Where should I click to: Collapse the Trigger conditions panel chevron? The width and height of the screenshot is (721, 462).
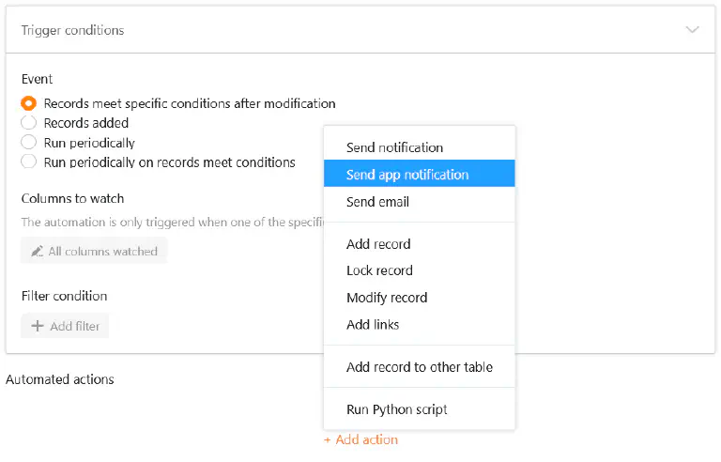click(x=692, y=30)
